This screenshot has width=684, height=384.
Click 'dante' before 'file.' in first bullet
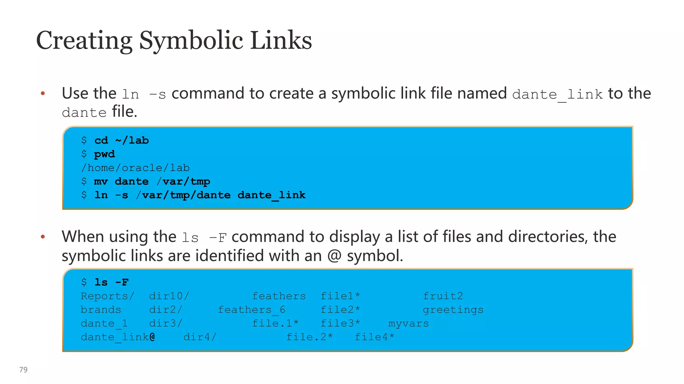[x=84, y=113]
